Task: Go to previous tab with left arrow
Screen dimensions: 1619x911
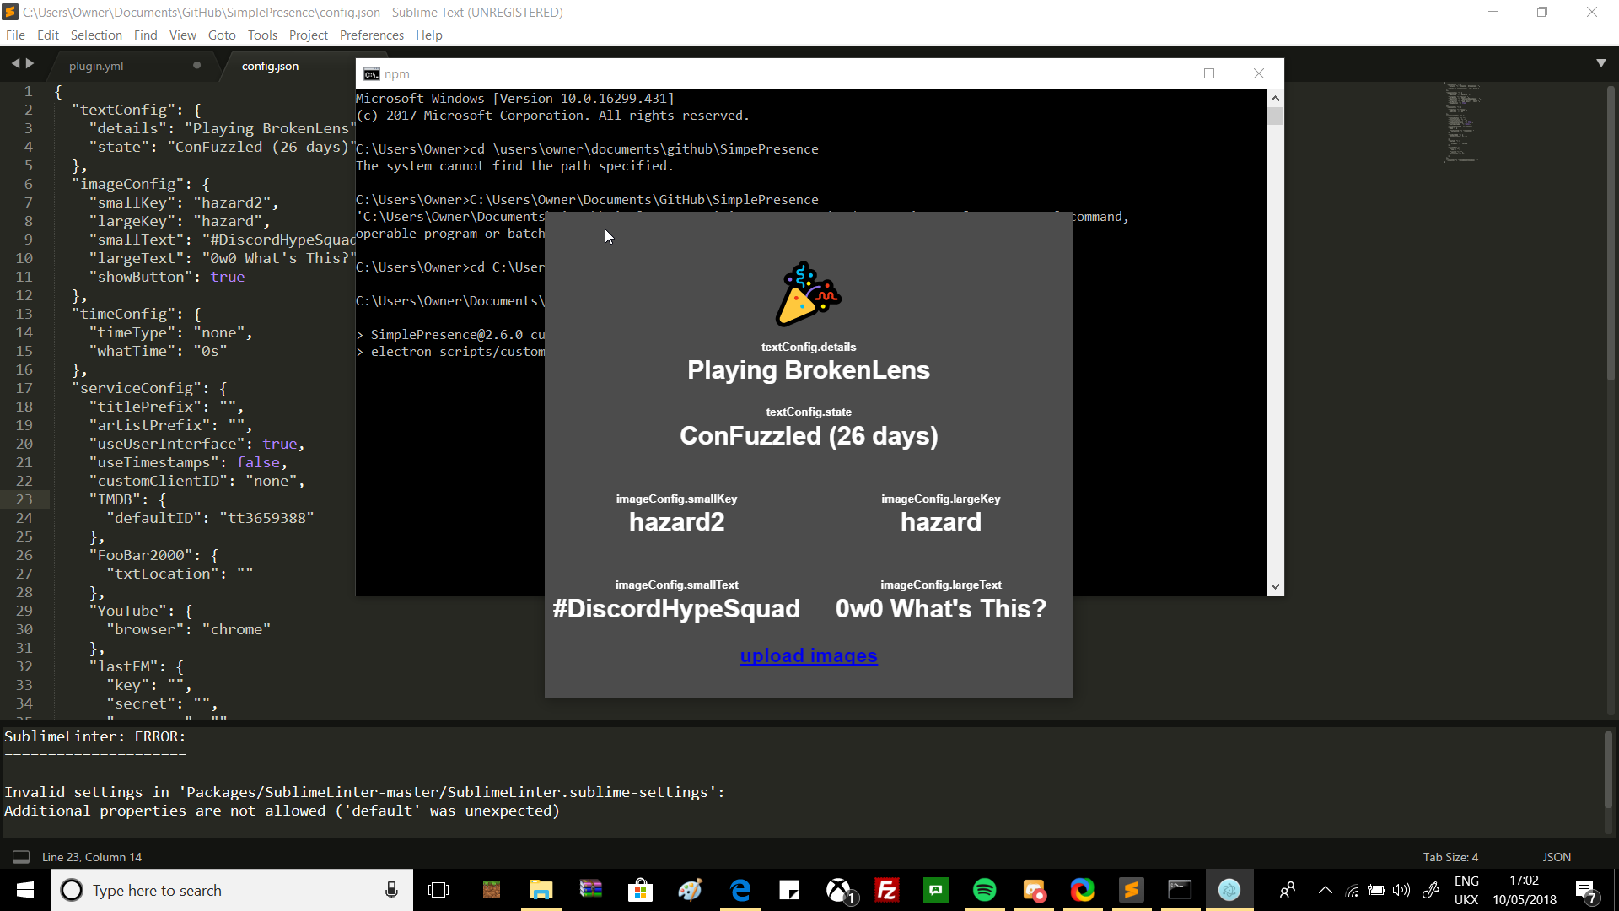Action: click(x=15, y=63)
